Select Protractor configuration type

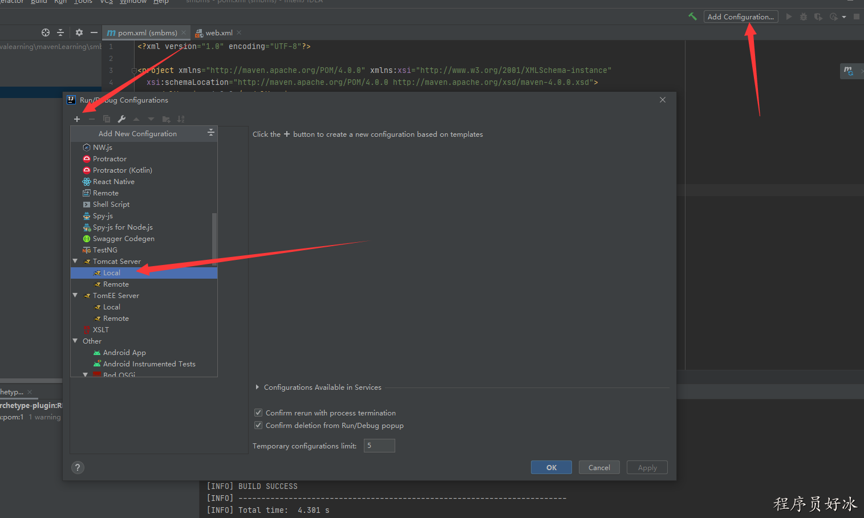point(144,158)
